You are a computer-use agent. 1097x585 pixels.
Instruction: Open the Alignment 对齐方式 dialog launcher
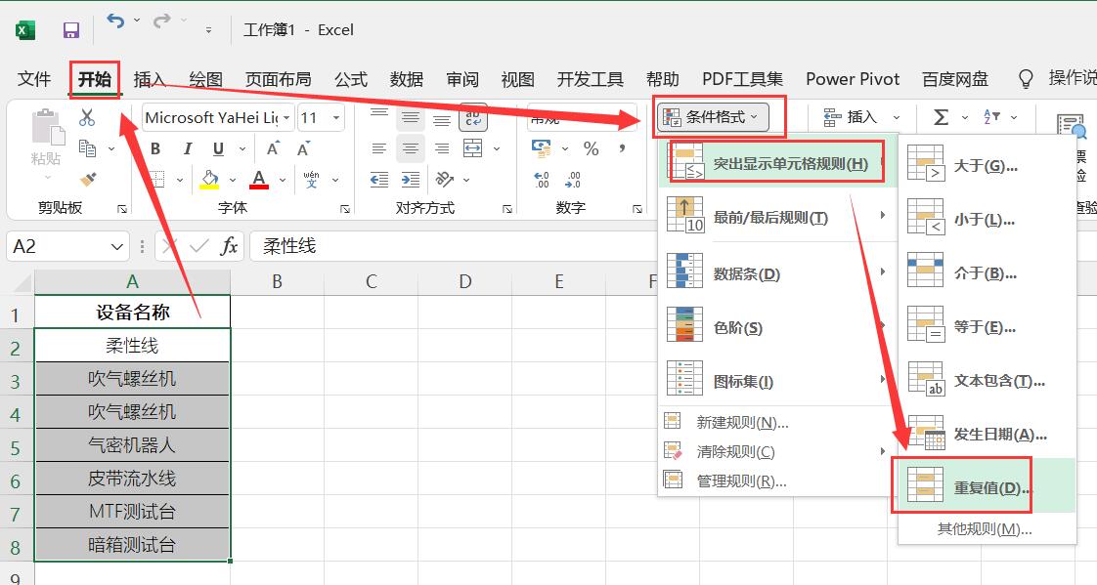tap(507, 208)
